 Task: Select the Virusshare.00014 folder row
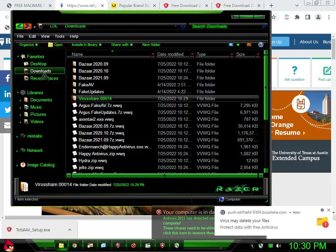coord(165,98)
